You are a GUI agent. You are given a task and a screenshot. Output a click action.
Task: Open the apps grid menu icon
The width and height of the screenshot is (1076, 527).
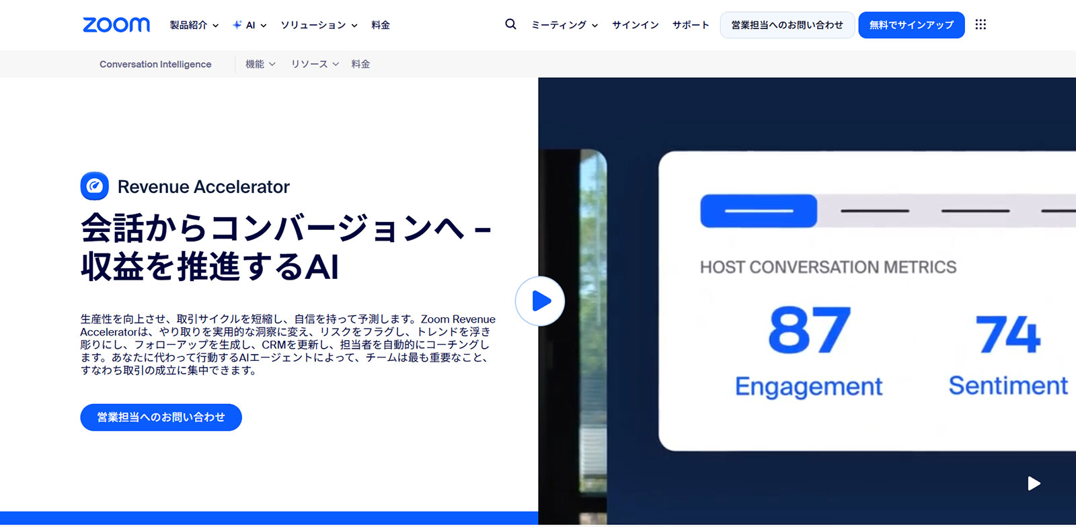tap(981, 24)
